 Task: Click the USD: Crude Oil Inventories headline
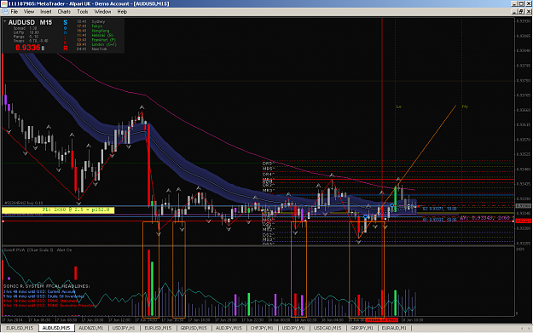coord(43,296)
